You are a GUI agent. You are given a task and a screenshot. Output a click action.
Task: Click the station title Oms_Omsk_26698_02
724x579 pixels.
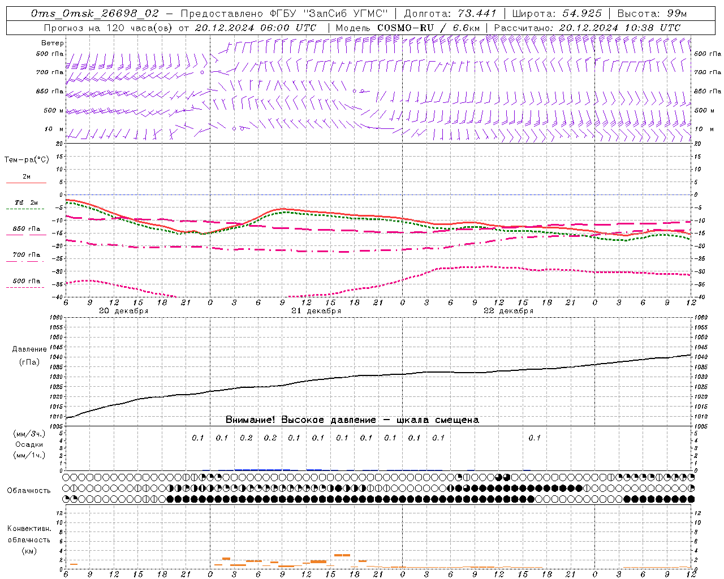pyautogui.click(x=95, y=14)
